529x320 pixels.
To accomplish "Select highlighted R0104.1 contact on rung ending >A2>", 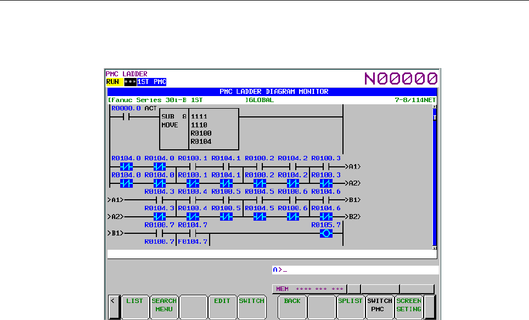I will click(x=226, y=183).
